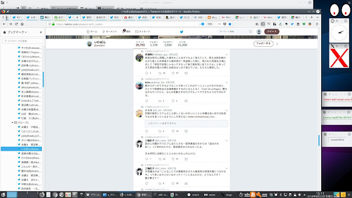Image resolution: width=352 pixels, height=198 pixels.
Task: Open the Twitter bird logo in the header
Action: tap(182, 32)
